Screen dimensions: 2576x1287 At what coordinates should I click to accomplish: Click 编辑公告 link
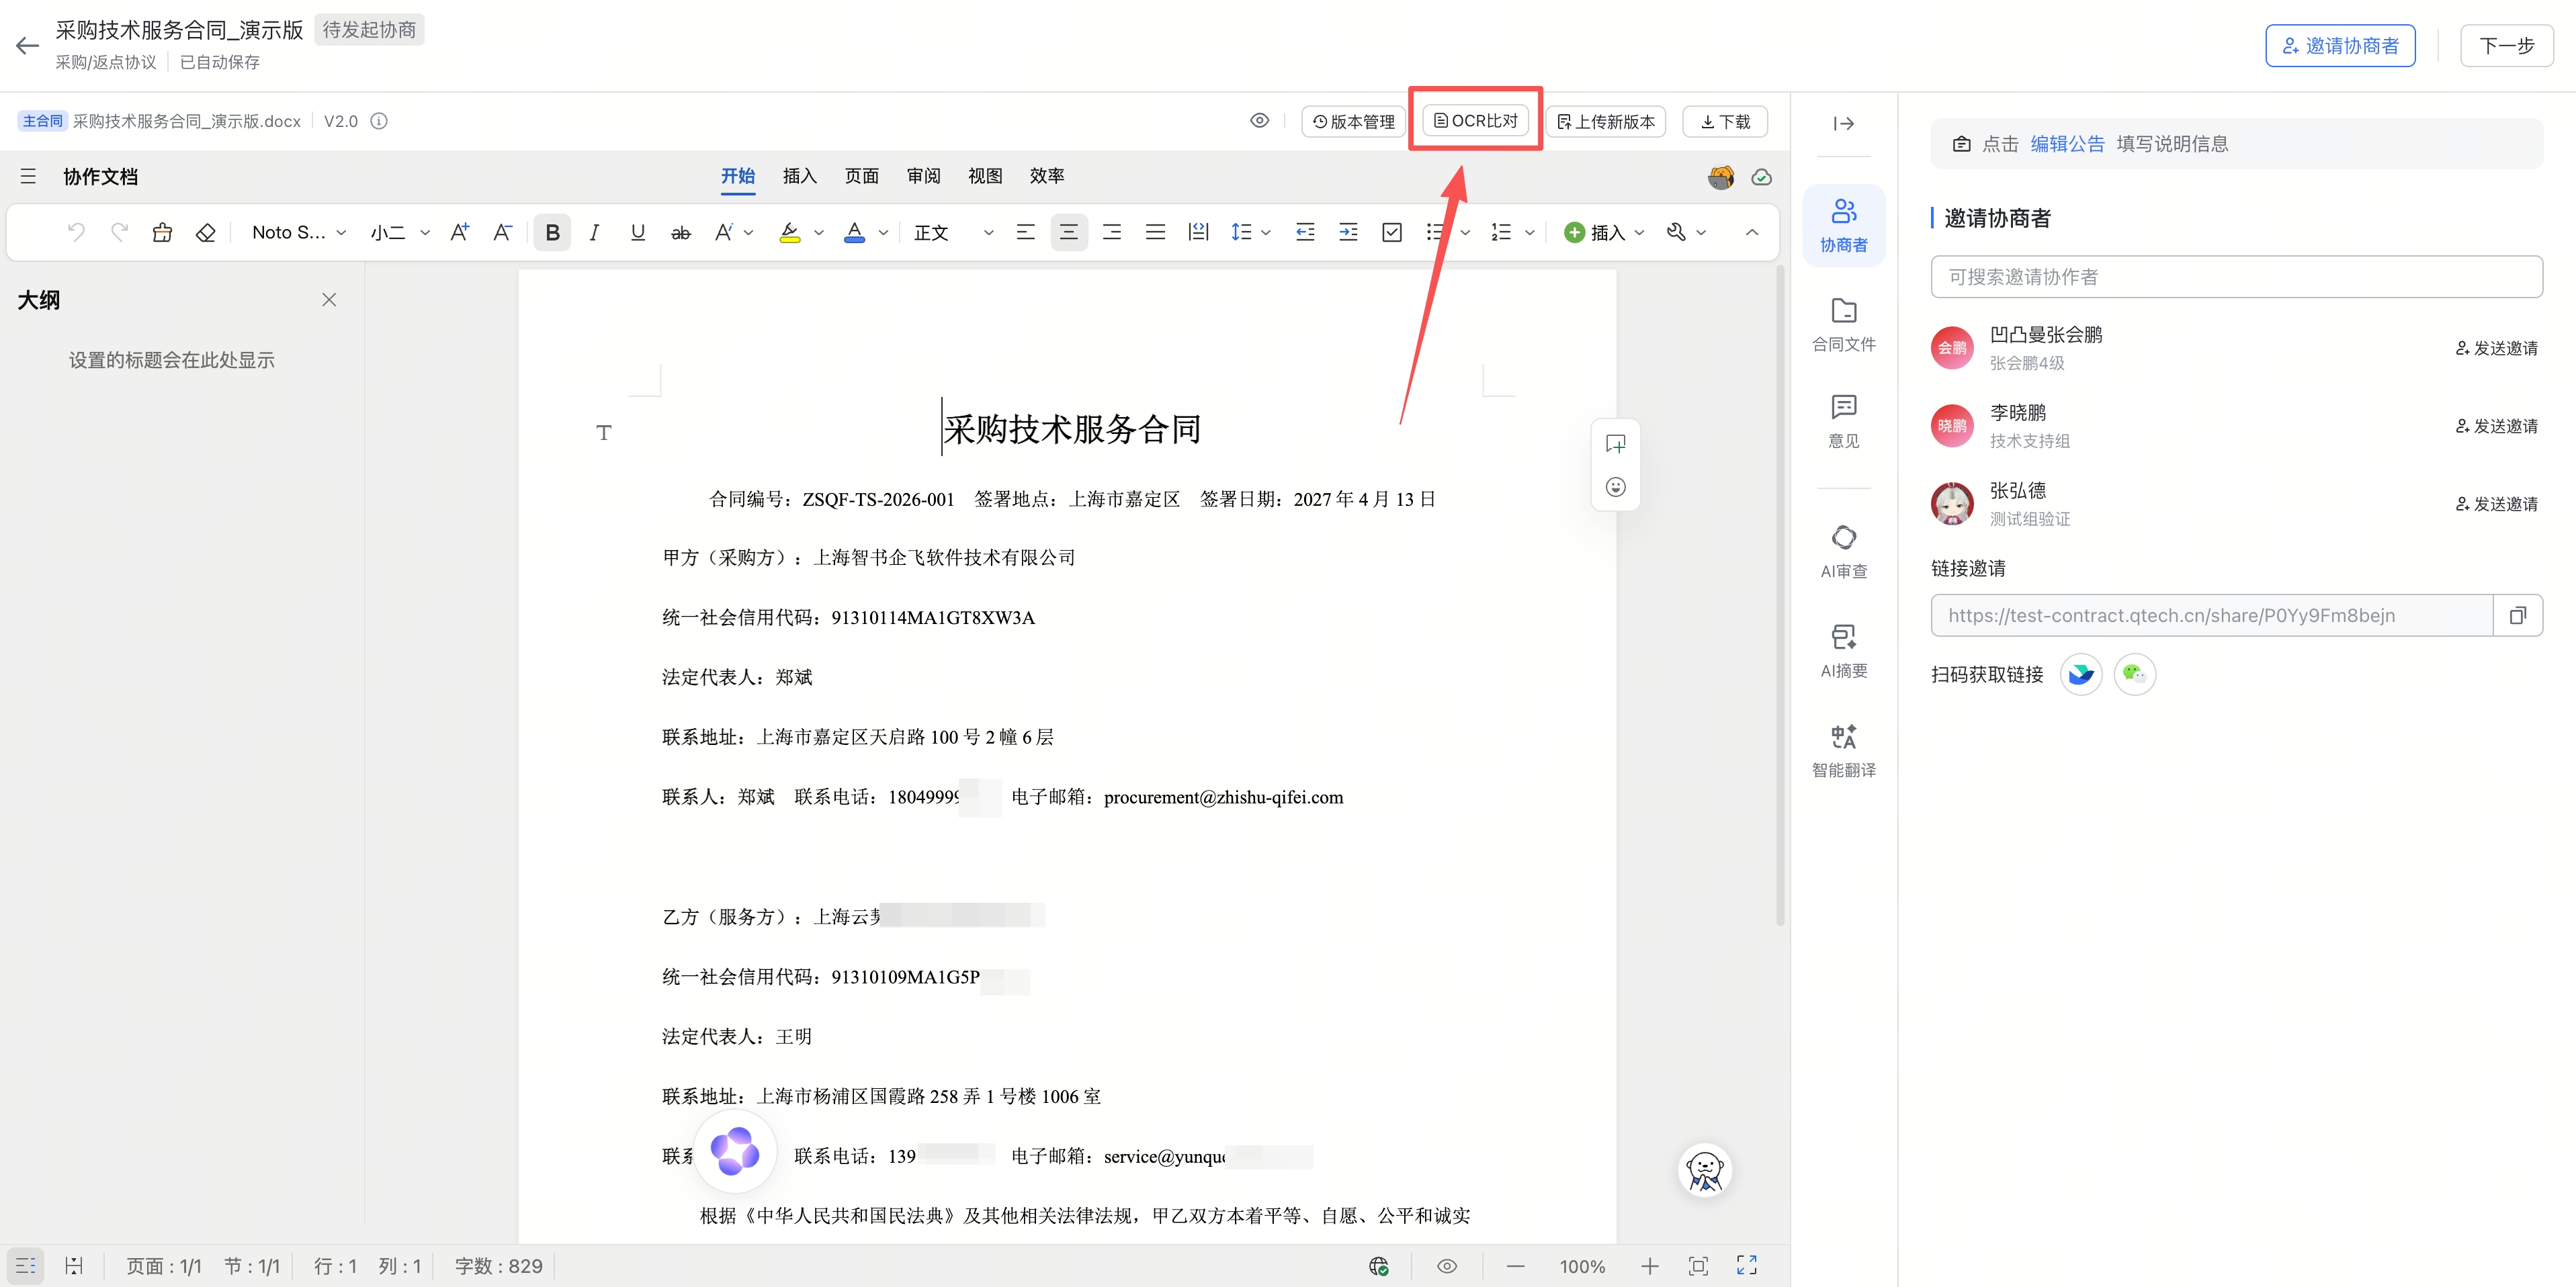click(2067, 144)
